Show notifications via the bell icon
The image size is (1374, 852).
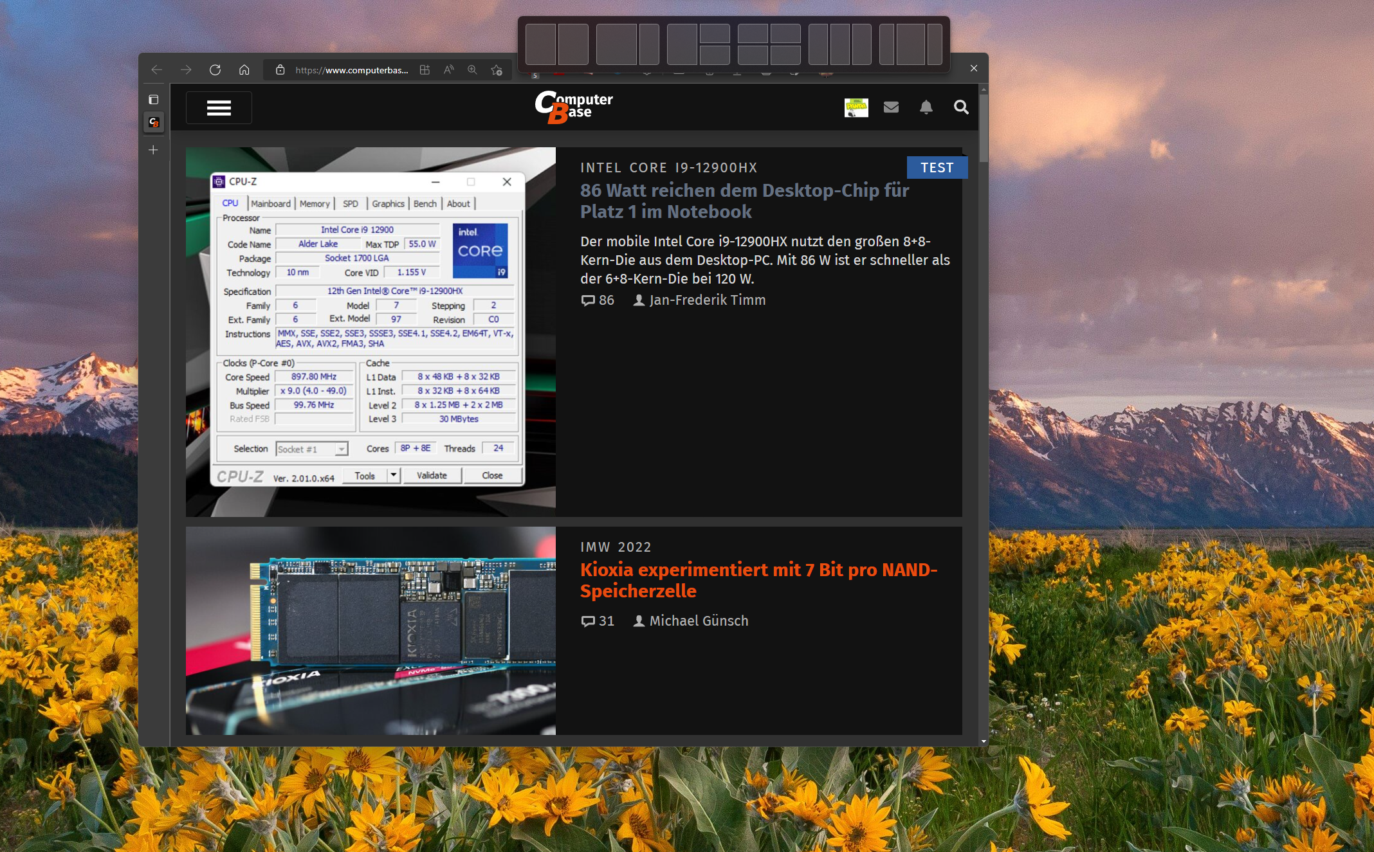click(926, 107)
